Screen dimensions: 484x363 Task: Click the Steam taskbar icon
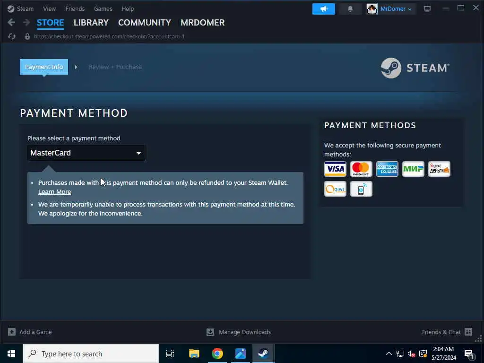tap(263, 354)
